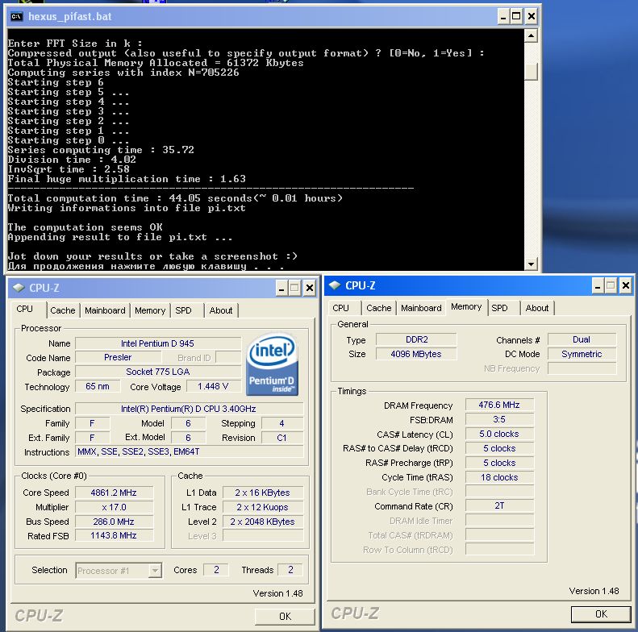Close the hexus_pifast.bat console window

coord(531,17)
